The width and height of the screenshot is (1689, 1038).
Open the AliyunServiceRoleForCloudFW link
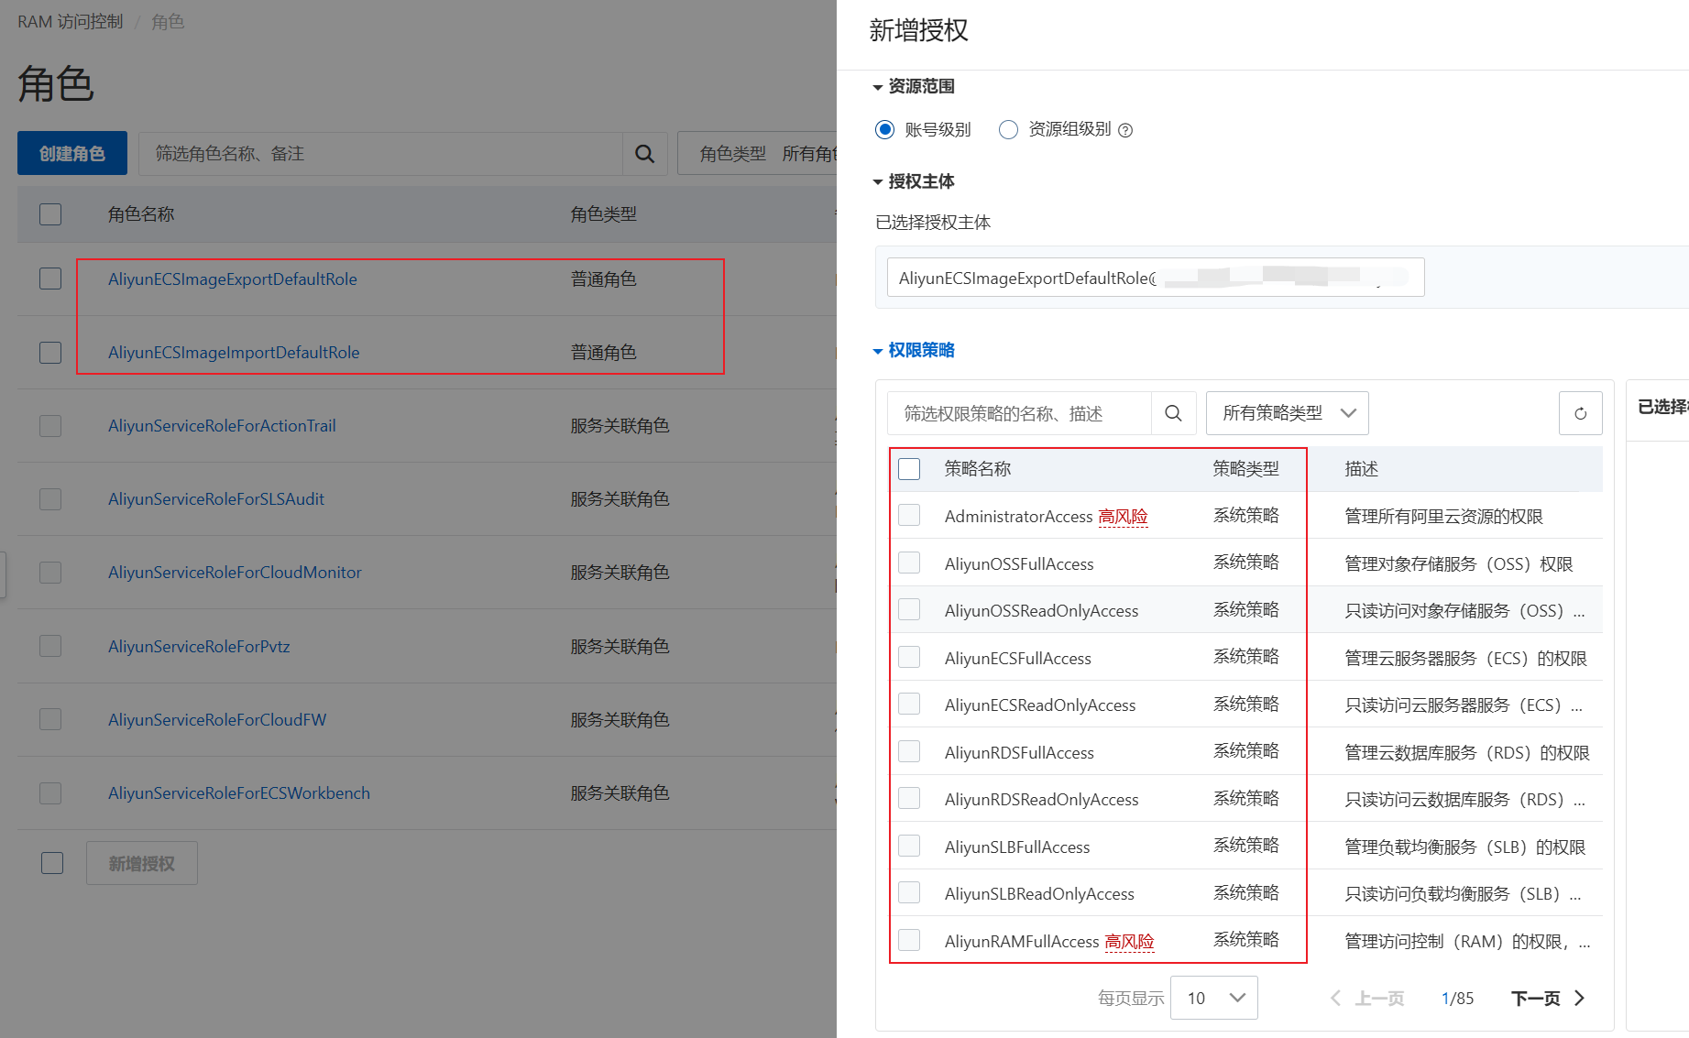click(x=217, y=720)
